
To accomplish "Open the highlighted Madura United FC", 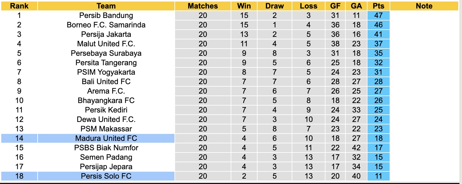I will (106, 138).
